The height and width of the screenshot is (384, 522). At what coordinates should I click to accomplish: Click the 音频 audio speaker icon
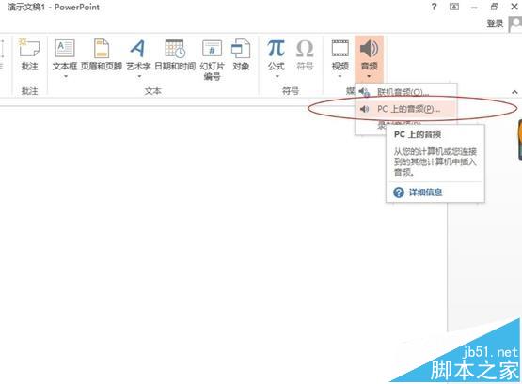[x=369, y=49]
